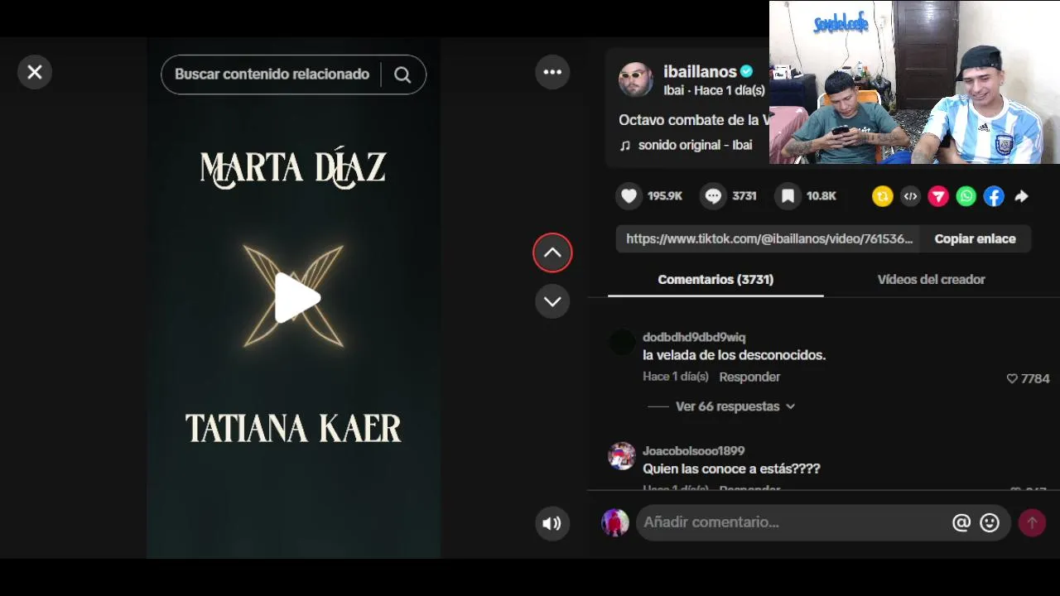Click the Octavo combate video description
The height and width of the screenshot is (596, 1060).
click(693, 120)
